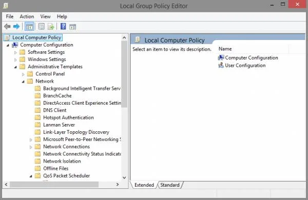Select Network Connectivity Status Indicator item
The width and height of the screenshot is (308, 200).
82,154
